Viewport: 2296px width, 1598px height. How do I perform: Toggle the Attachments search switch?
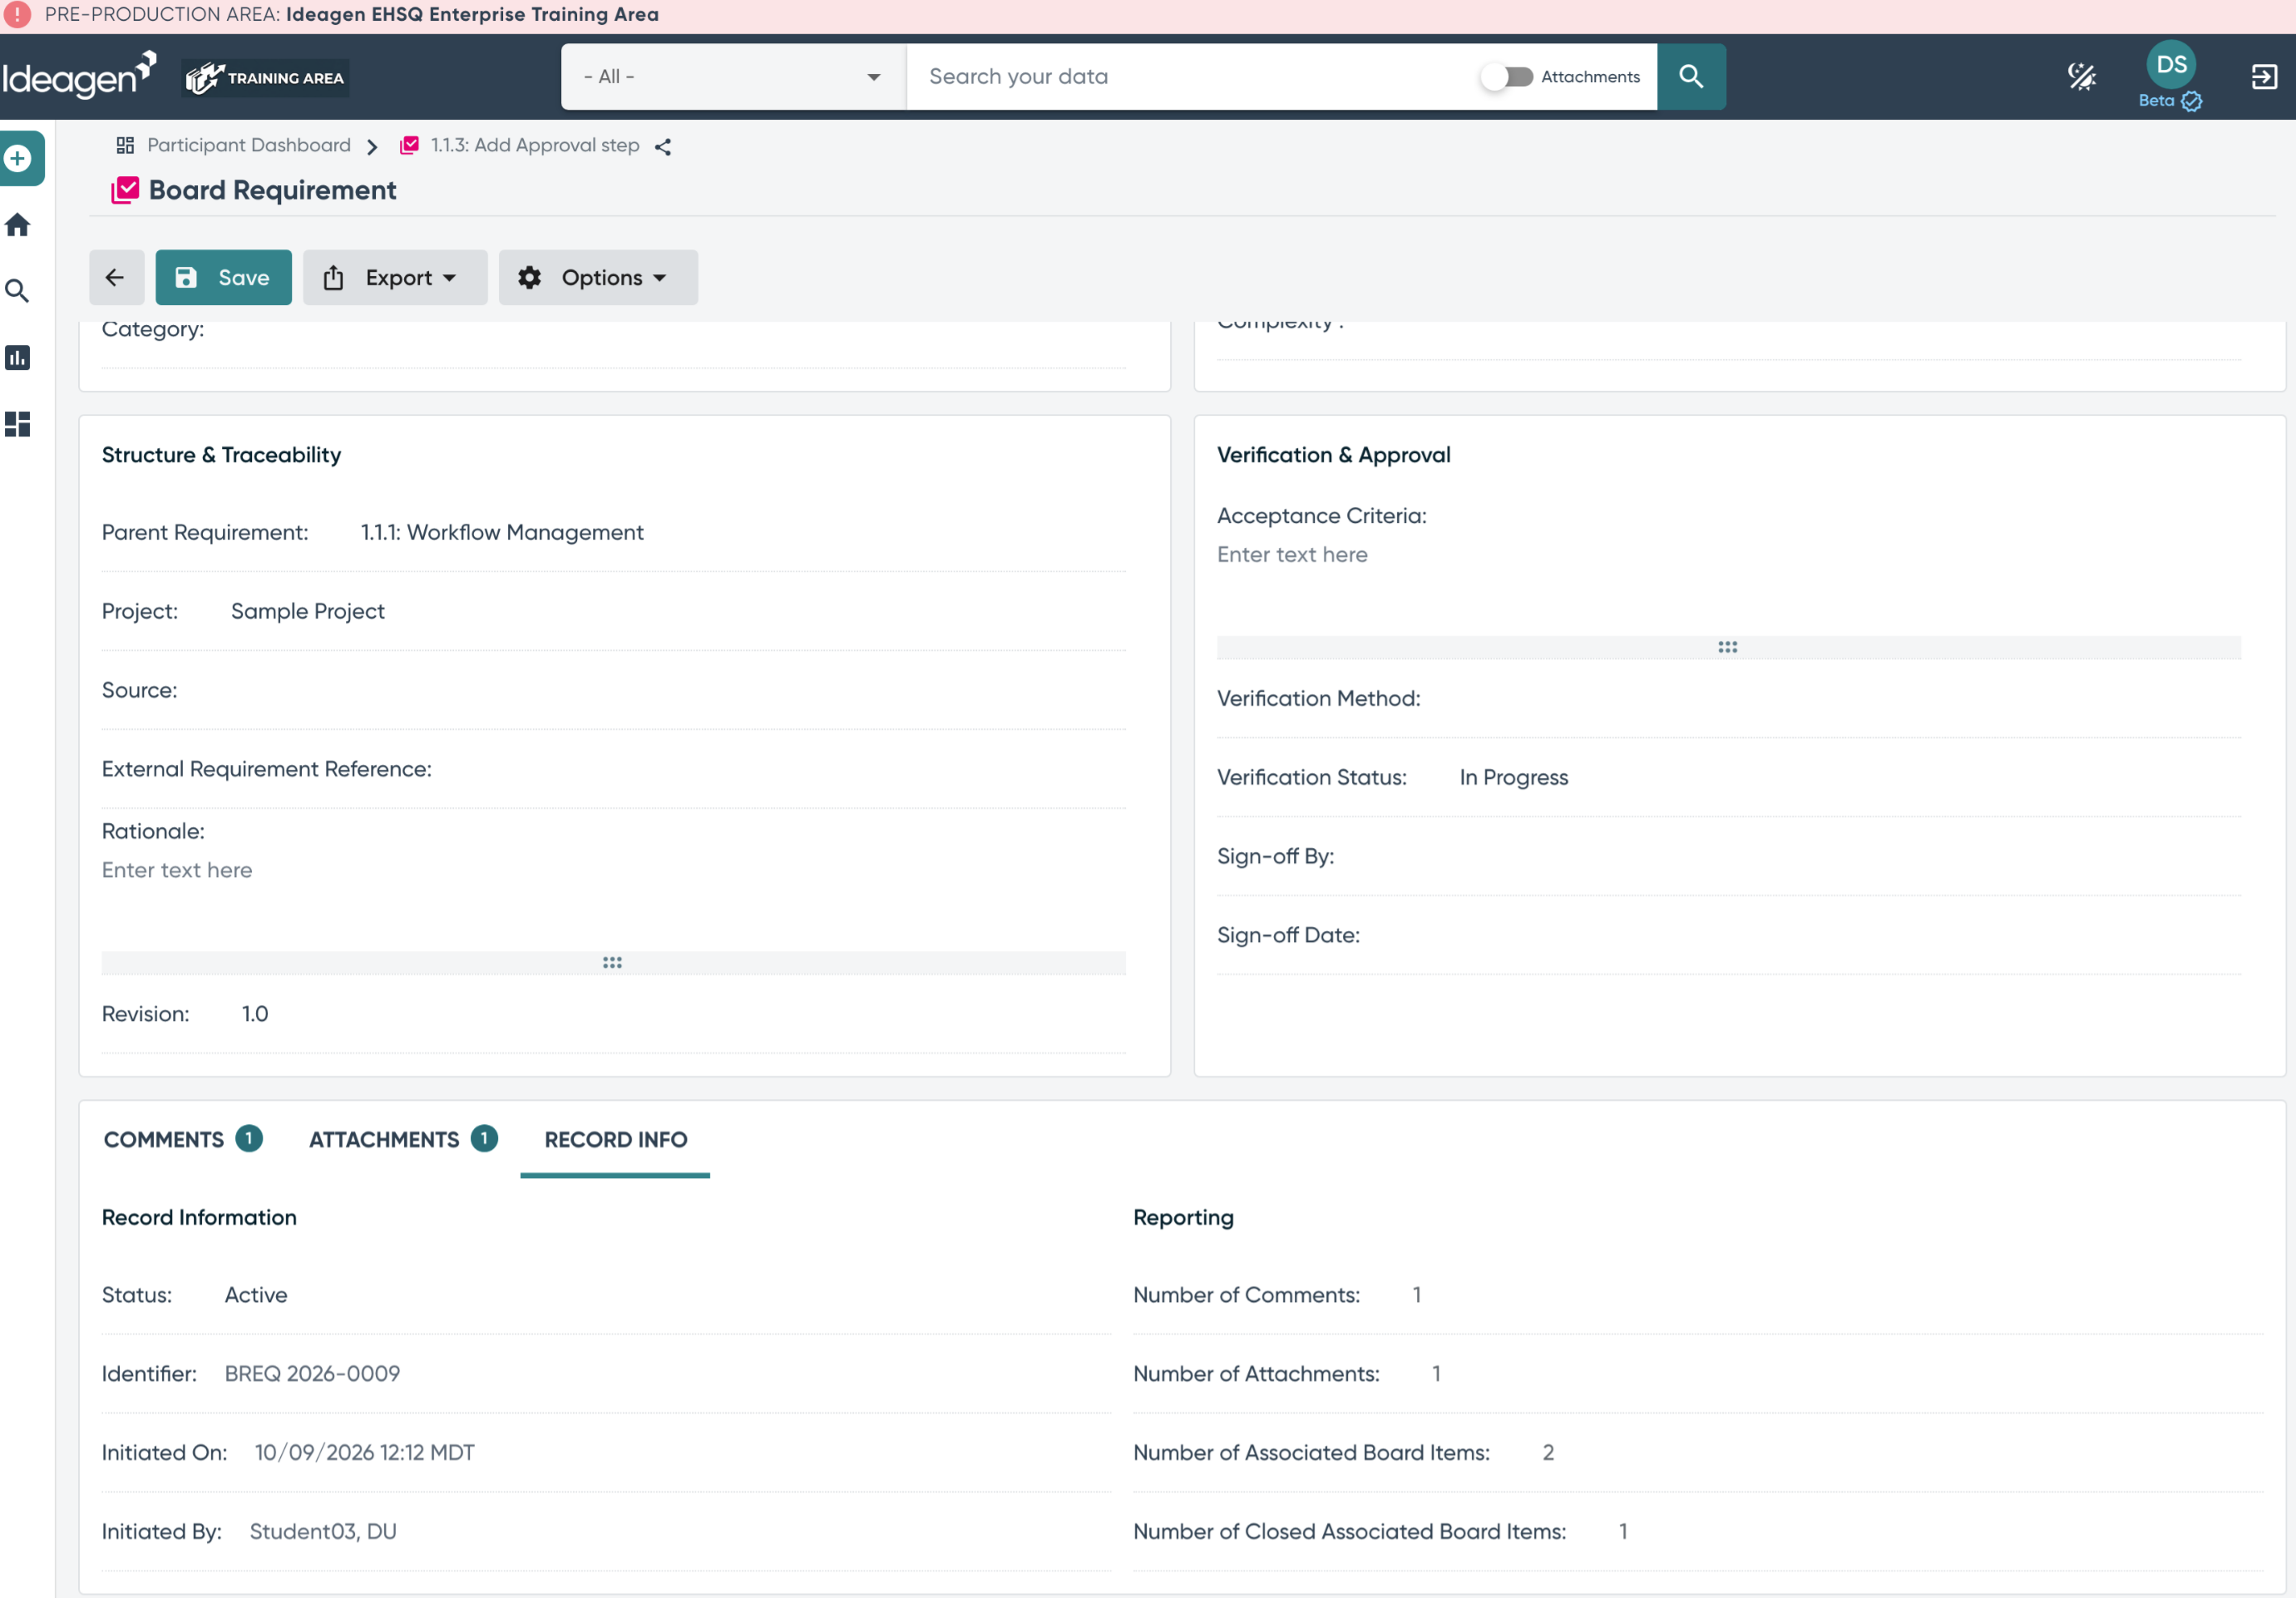tap(1507, 76)
